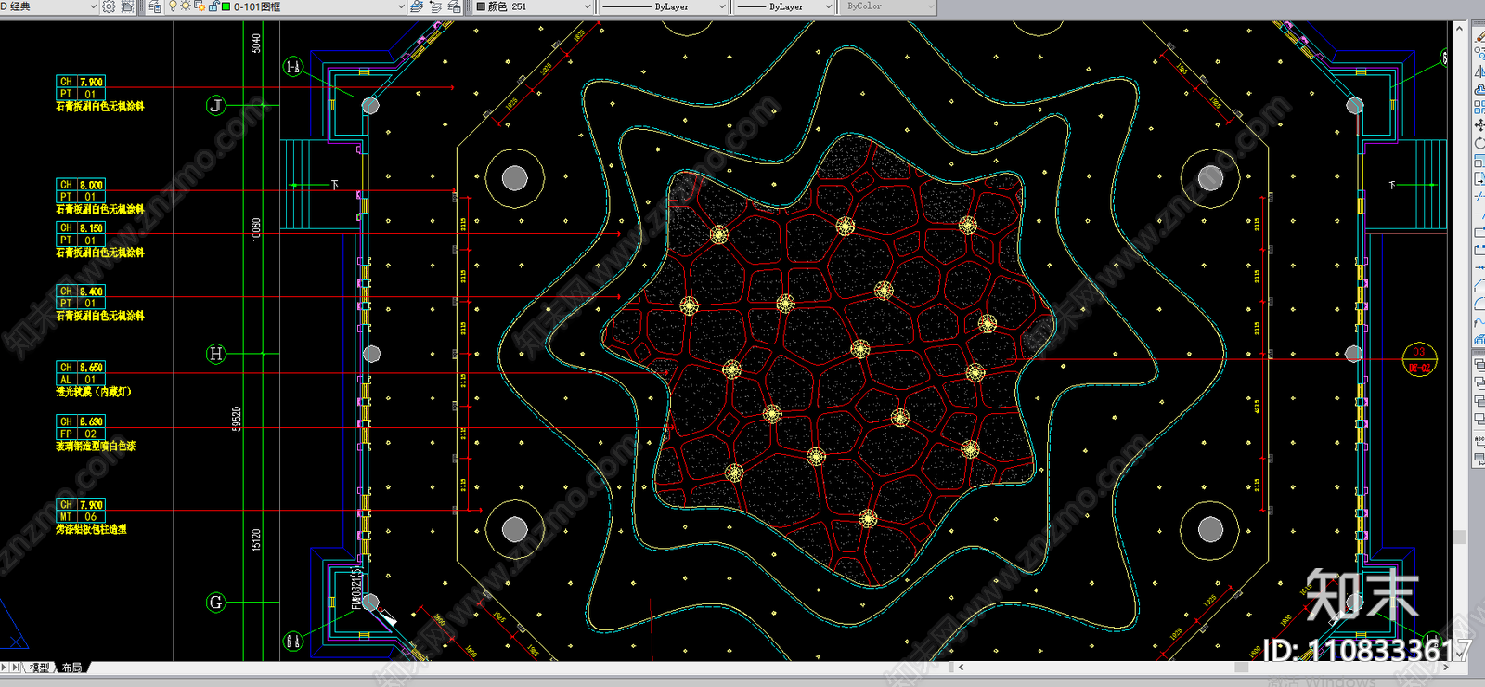1485x687 pixels.
Task: Click the Send Under Objects icon
Action: click(x=1479, y=418)
